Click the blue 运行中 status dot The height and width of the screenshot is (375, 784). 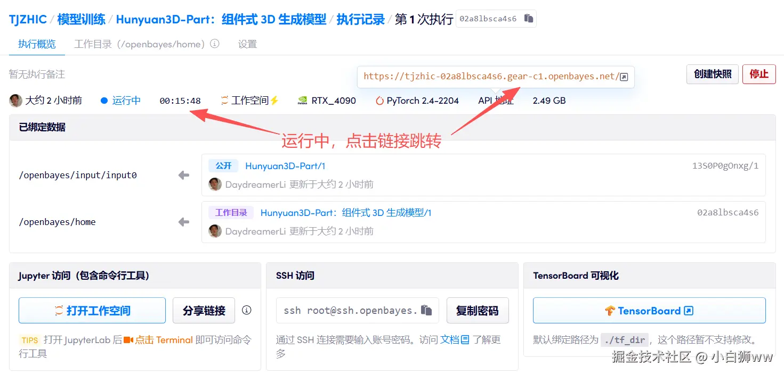(104, 101)
